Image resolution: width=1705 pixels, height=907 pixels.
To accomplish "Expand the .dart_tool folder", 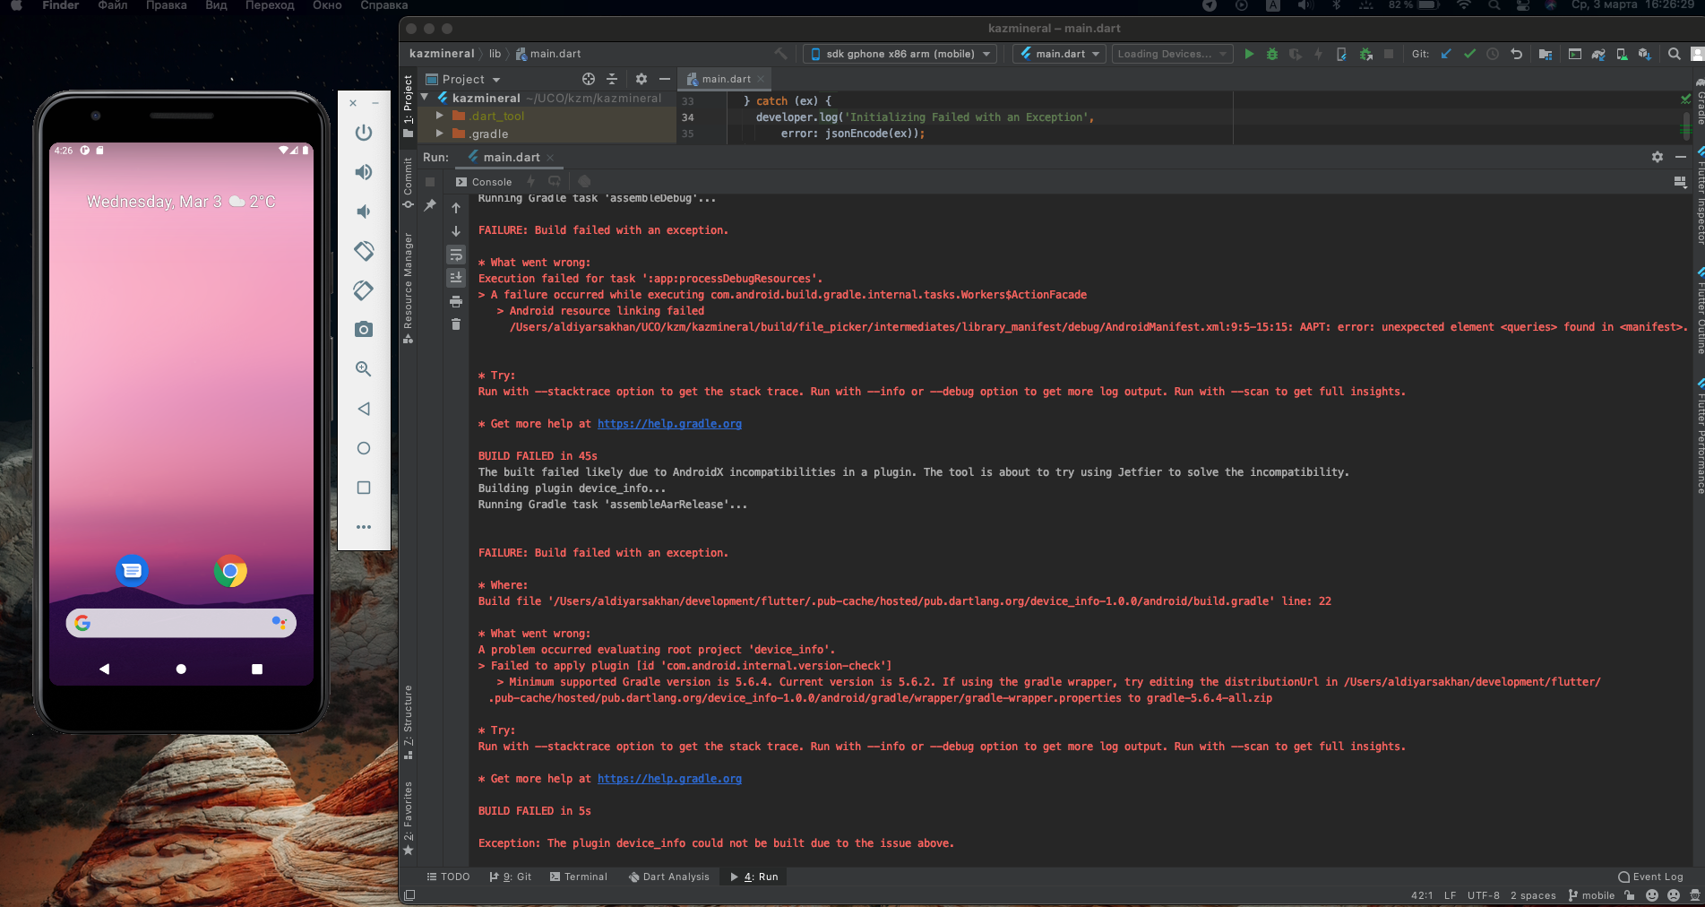I will pos(439,116).
